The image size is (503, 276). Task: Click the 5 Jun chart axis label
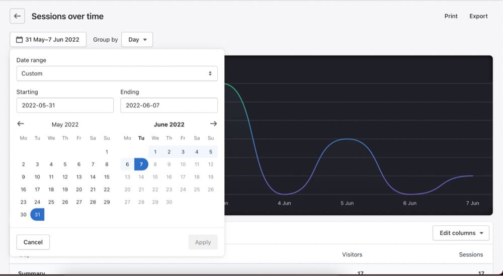pos(347,203)
